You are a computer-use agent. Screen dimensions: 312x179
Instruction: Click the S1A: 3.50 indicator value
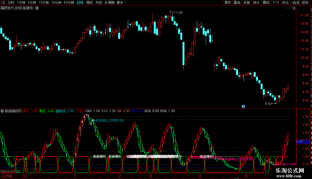pyautogui.click(x=109, y=111)
